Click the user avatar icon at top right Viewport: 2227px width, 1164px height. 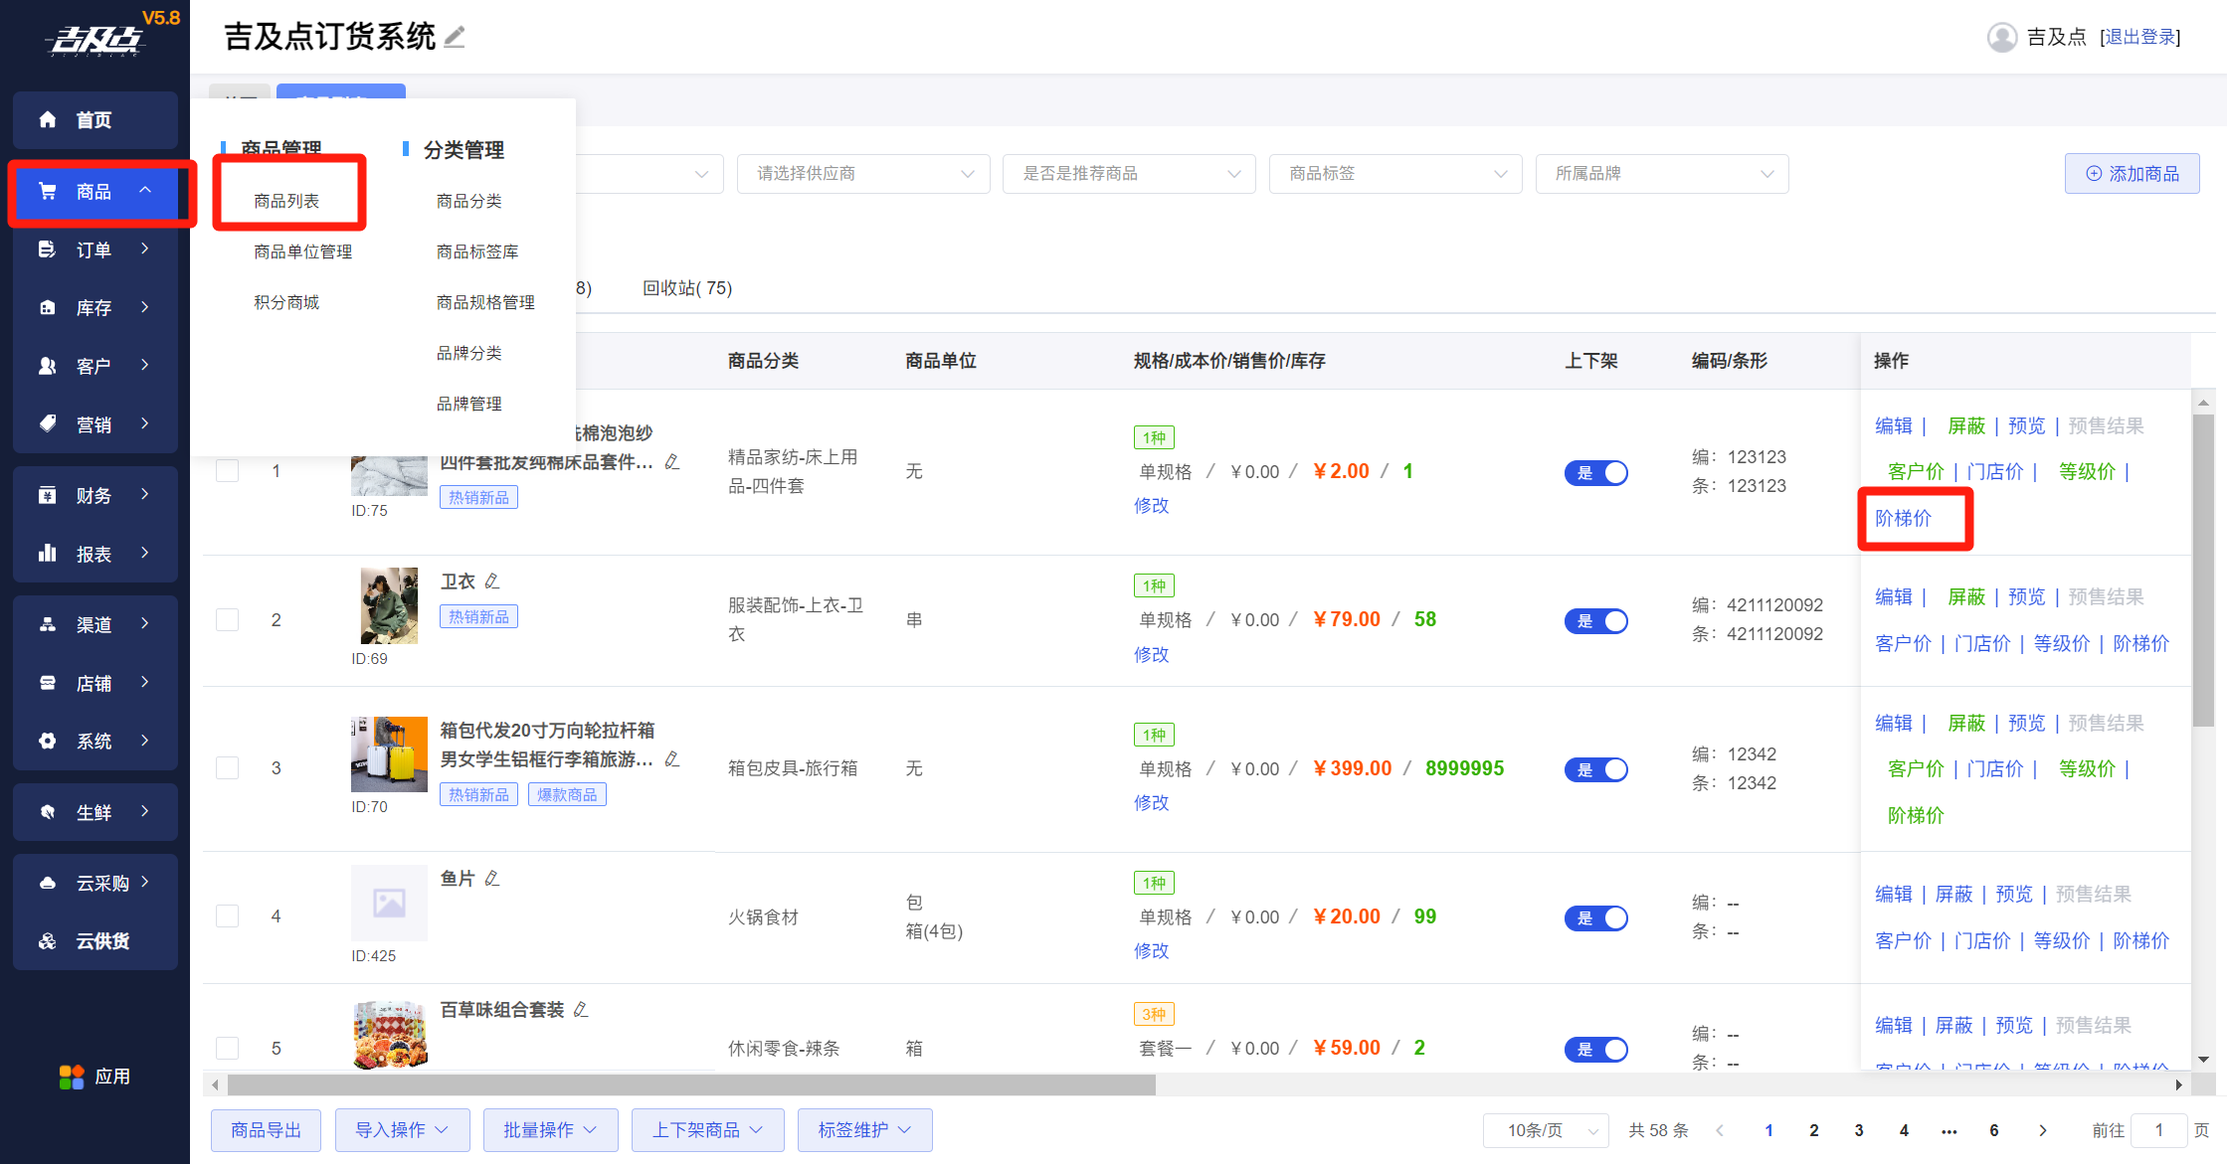pos(2001,37)
